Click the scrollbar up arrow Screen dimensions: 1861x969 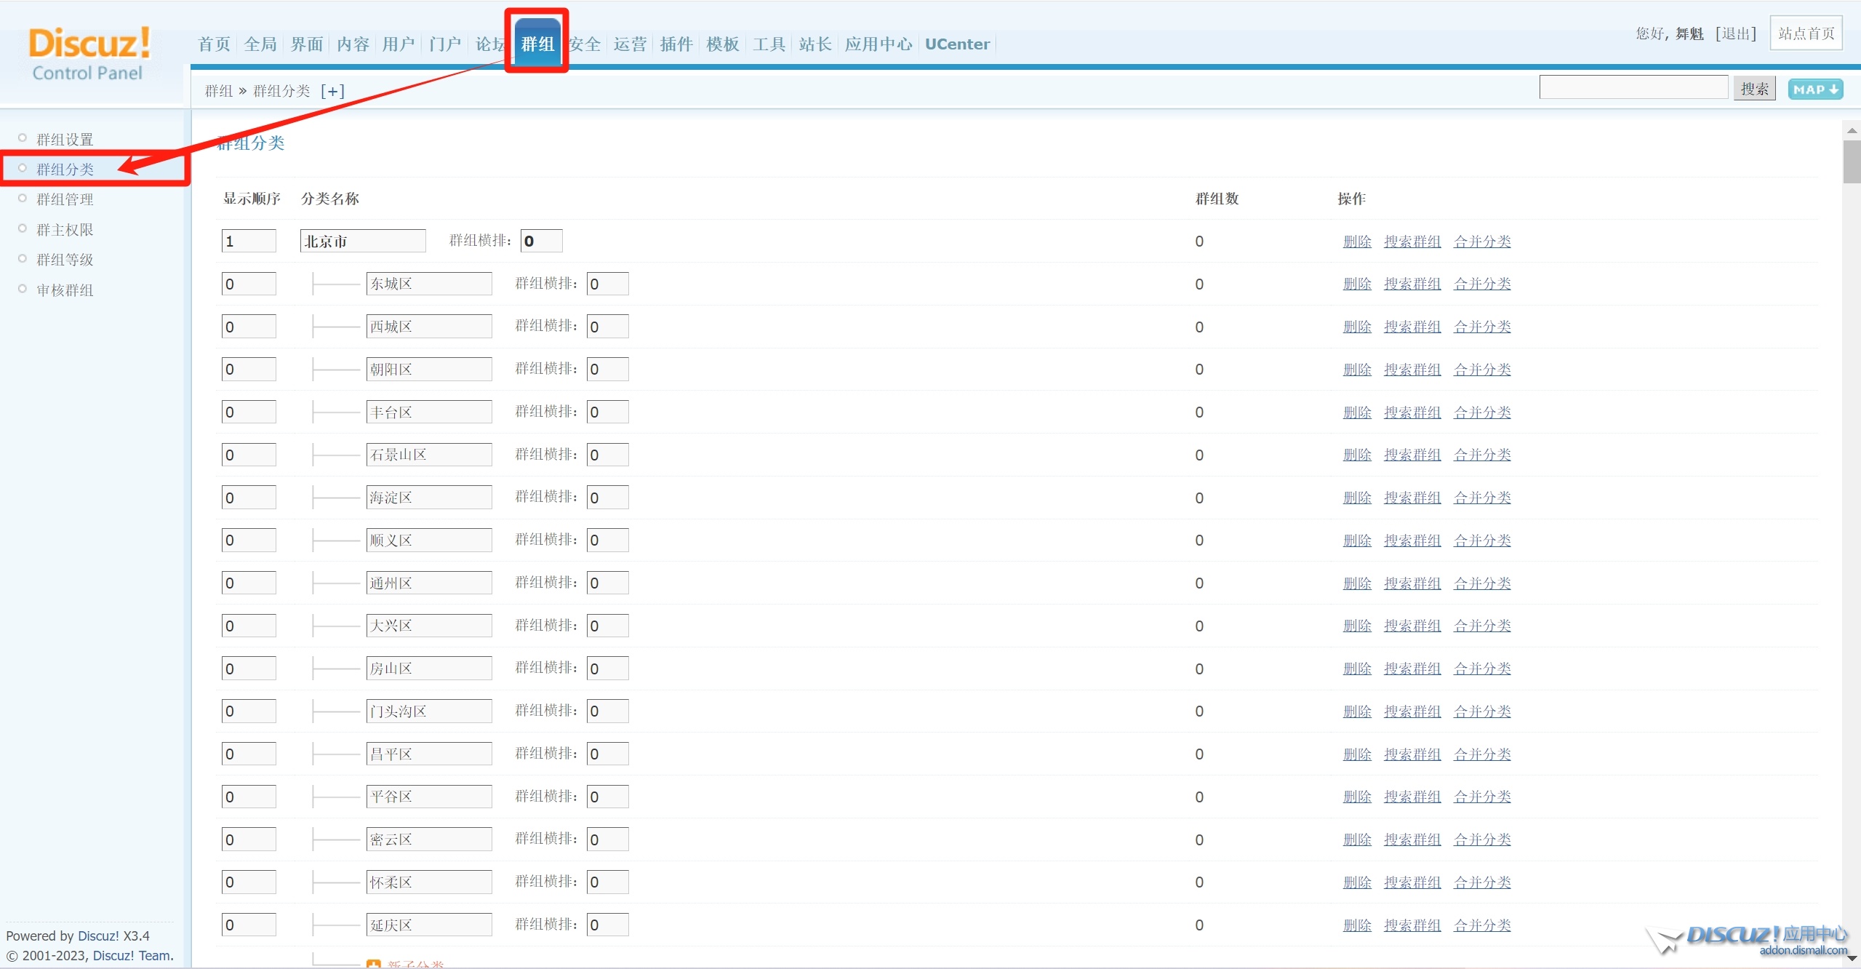tap(1852, 130)
